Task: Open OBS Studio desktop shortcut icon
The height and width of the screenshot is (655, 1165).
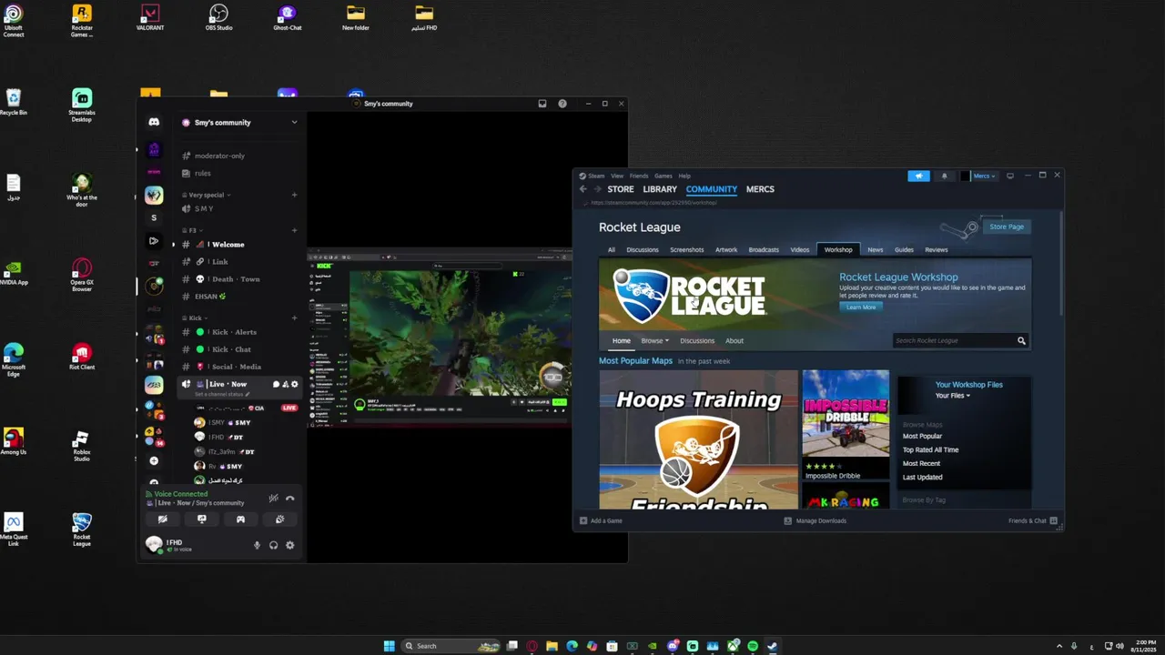Action: pyautogui.click(x=218, y=17)
